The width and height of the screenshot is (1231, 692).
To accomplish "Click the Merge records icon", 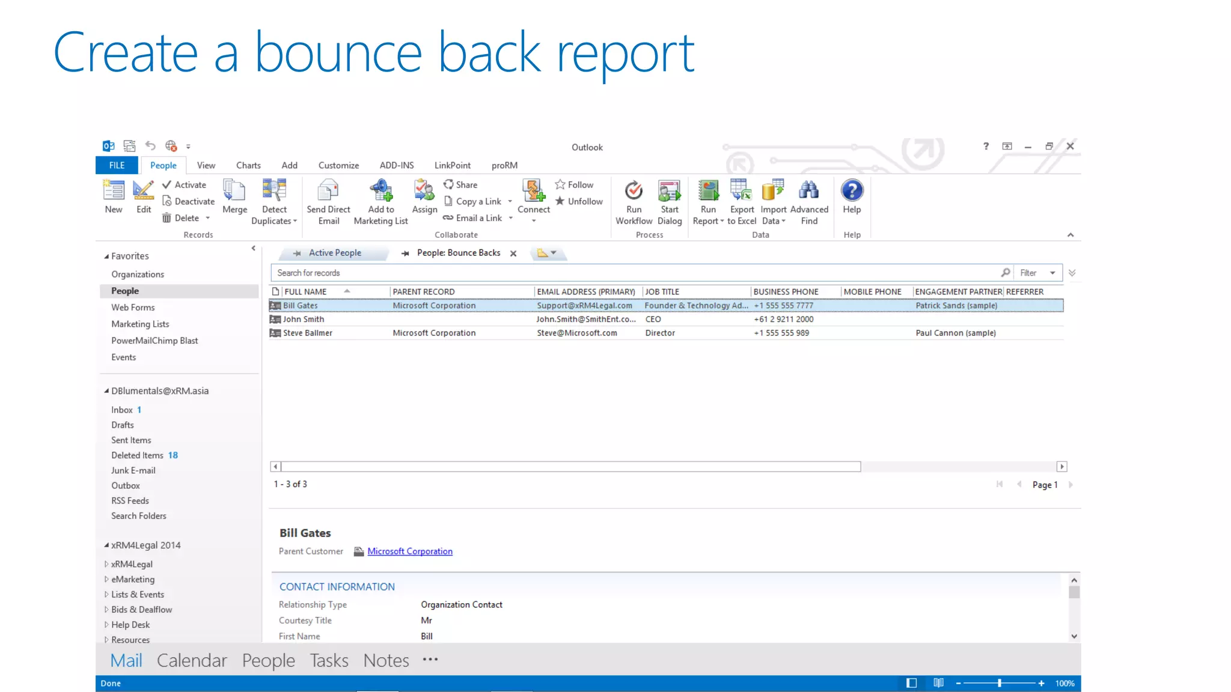I will [x=234, y=190].
